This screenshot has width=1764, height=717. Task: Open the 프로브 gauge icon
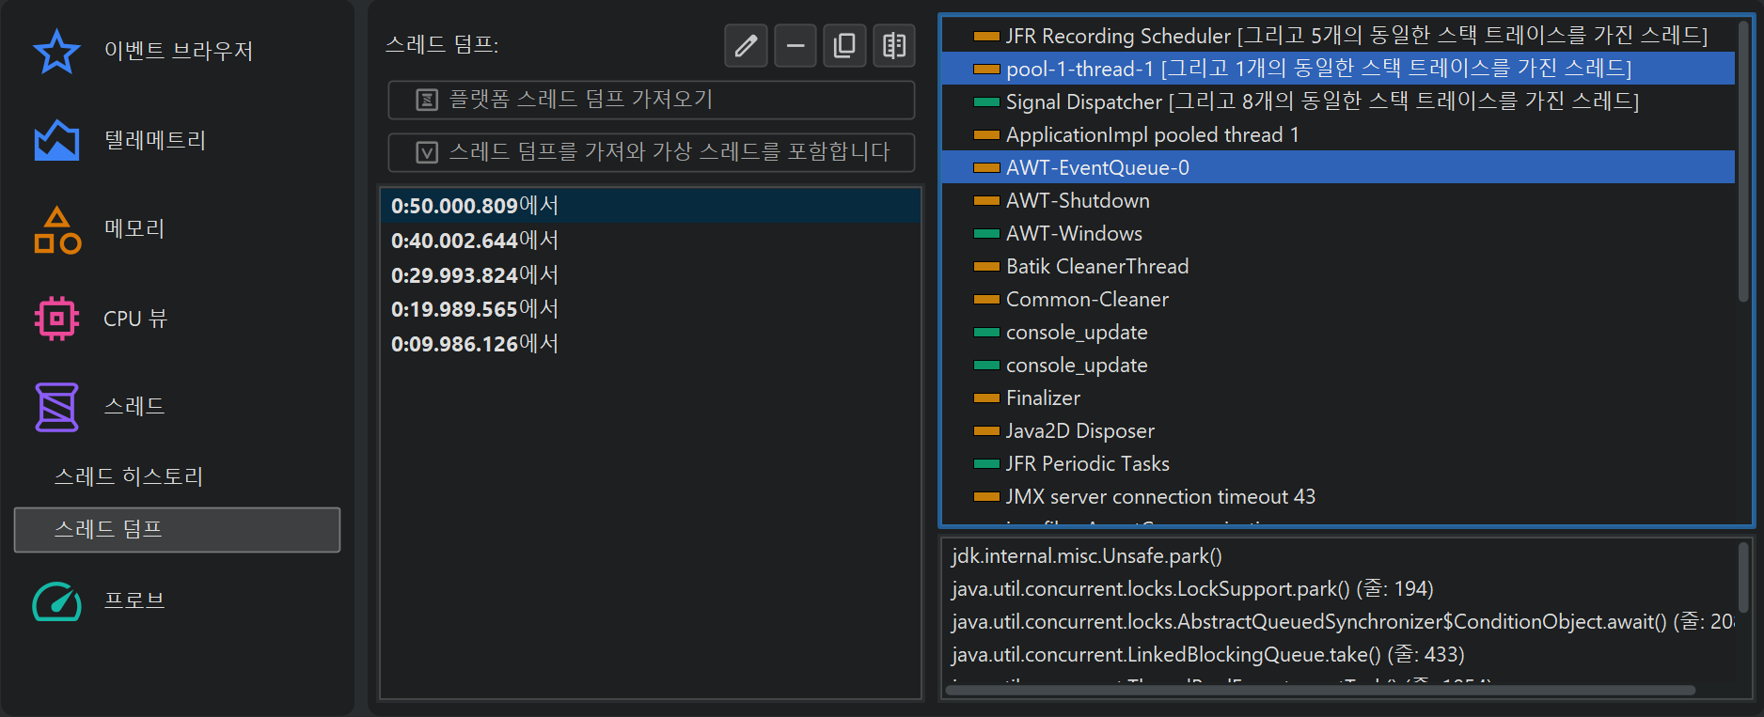56,601
